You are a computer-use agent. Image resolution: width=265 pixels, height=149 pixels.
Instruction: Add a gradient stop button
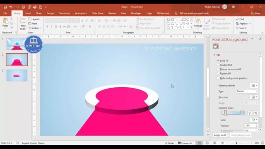250,113
